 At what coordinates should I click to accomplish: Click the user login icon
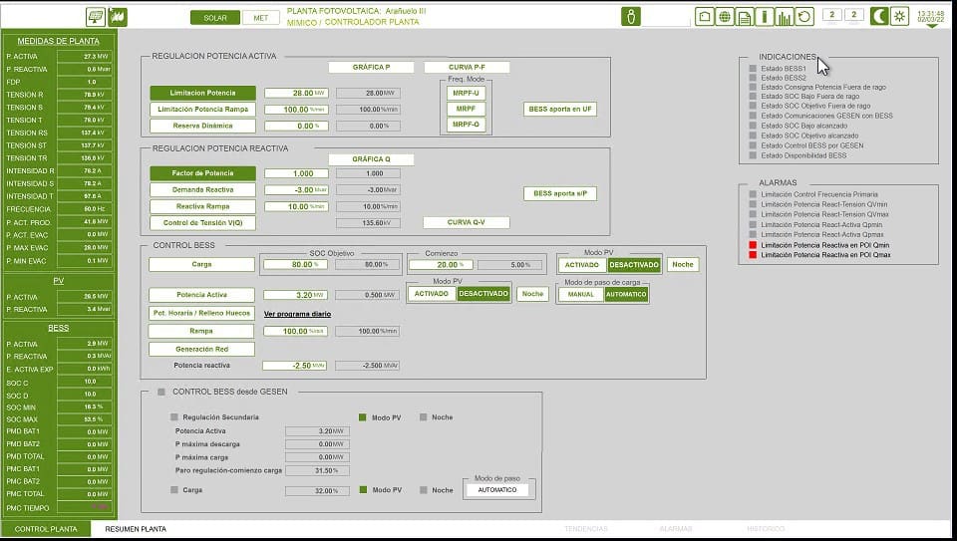(631, 16)
